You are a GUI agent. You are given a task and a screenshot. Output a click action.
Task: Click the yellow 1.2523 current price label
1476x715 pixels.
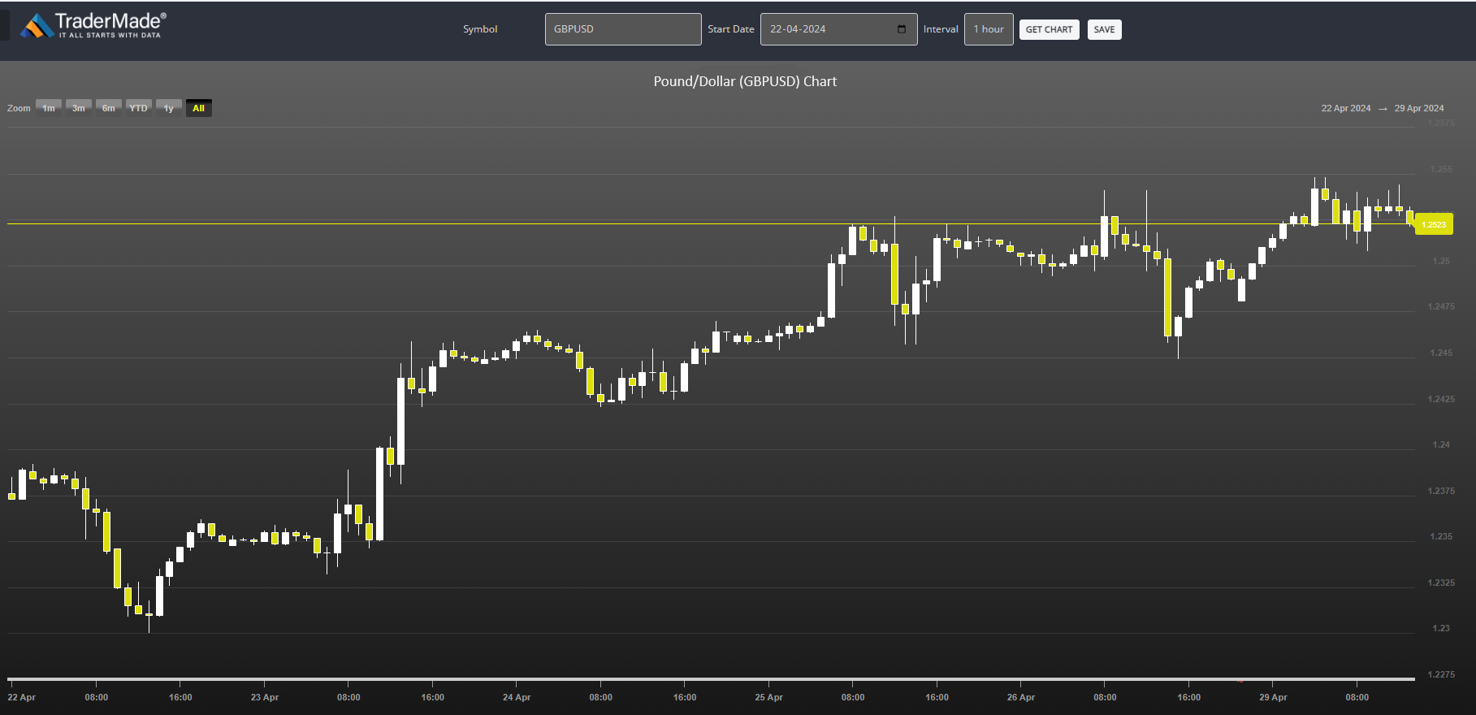[x=1434, y=224]
